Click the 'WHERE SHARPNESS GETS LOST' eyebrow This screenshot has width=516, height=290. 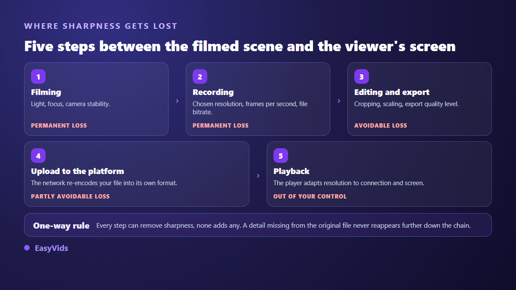(x=101, y=26)
